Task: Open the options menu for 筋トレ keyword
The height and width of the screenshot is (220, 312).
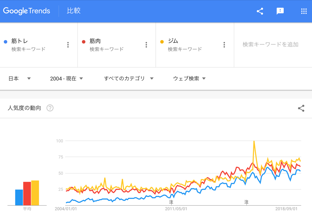Action: point(68,45)
